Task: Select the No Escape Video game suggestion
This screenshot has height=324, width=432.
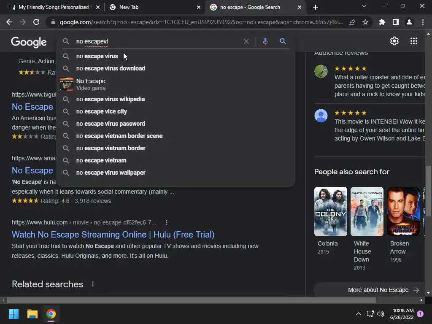Action: coord(175,84)
